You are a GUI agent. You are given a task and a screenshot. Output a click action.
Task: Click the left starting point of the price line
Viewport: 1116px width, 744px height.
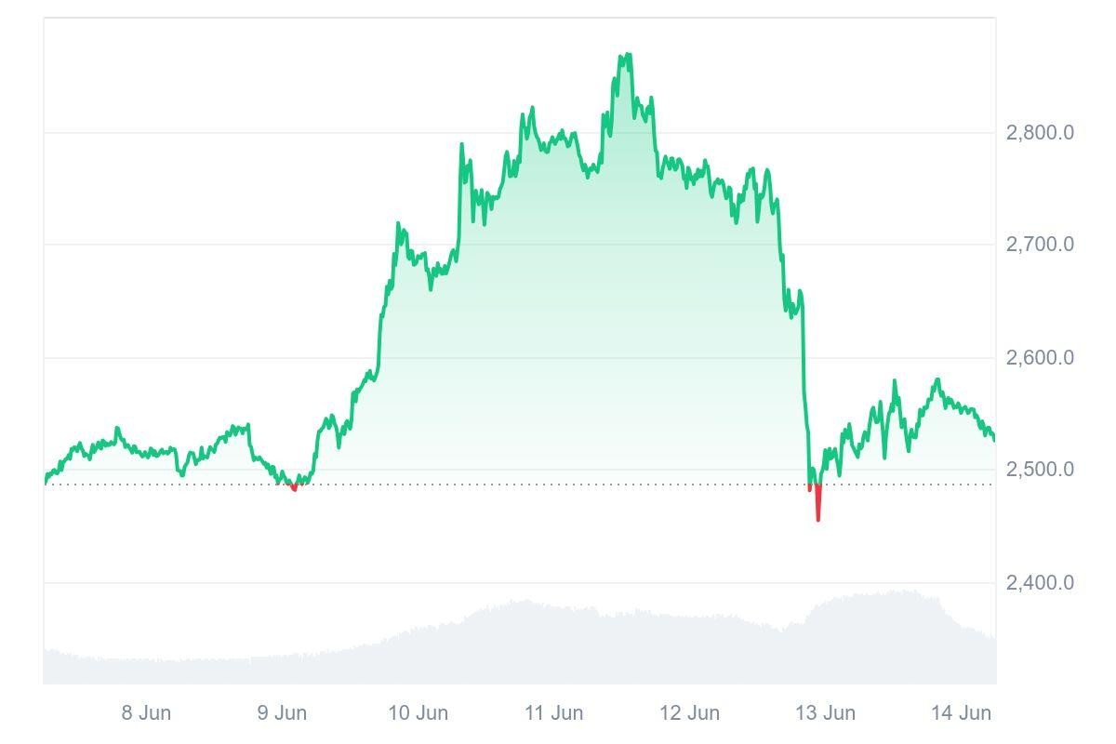click(x=46, y=482)
